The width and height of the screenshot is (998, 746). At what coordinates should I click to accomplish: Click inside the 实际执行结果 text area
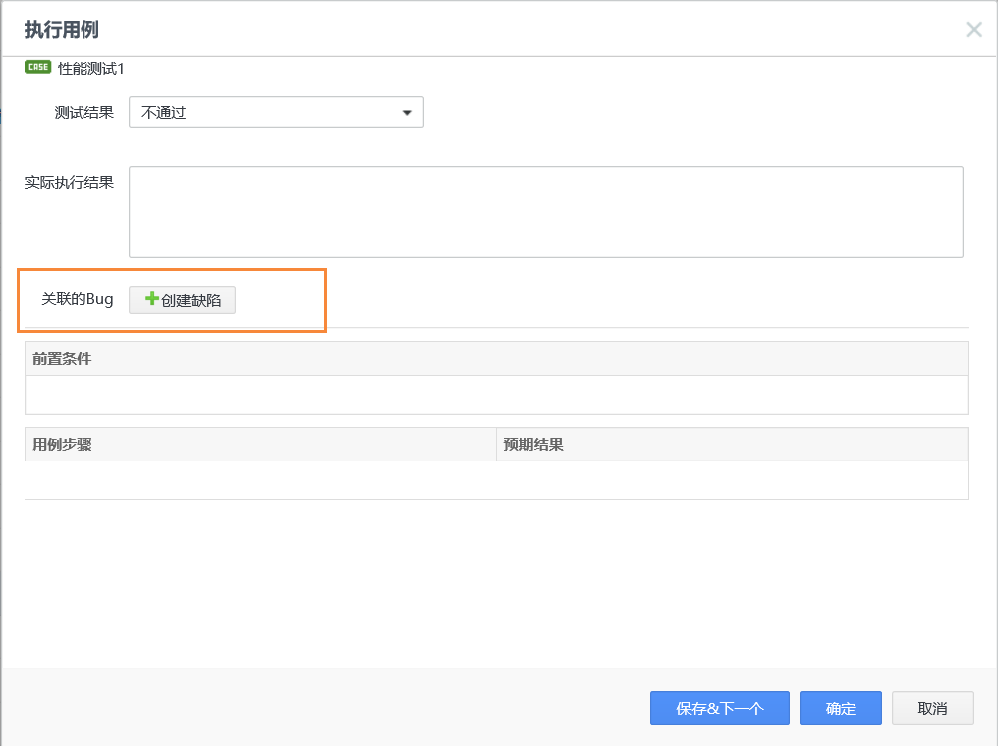click(546, 212)
